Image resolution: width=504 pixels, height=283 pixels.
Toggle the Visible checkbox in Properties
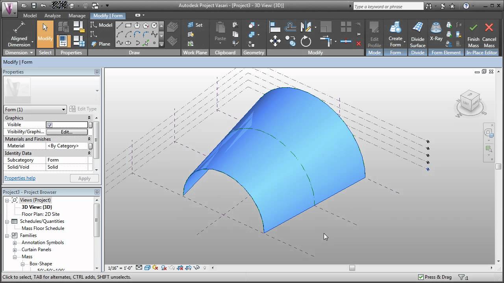click(49, 124)
